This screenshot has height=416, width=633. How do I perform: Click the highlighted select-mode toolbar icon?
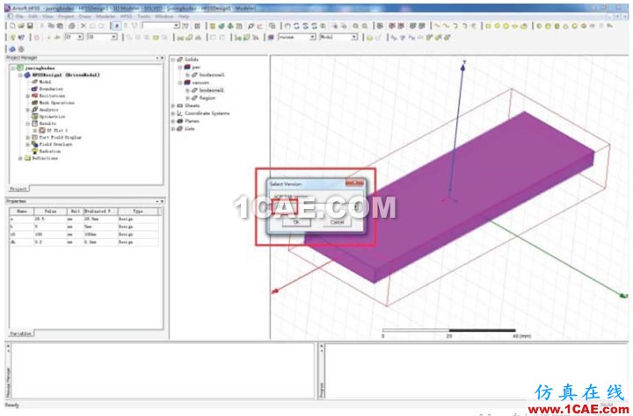(x=116, y=25)
